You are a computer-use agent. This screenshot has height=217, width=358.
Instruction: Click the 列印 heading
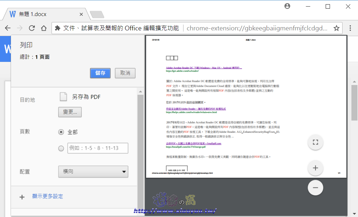tap(26, 45)
